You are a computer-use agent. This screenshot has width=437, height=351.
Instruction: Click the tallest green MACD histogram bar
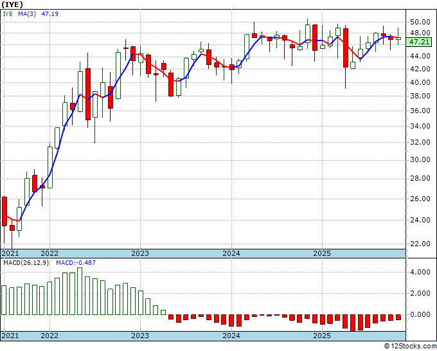point(80,291)
